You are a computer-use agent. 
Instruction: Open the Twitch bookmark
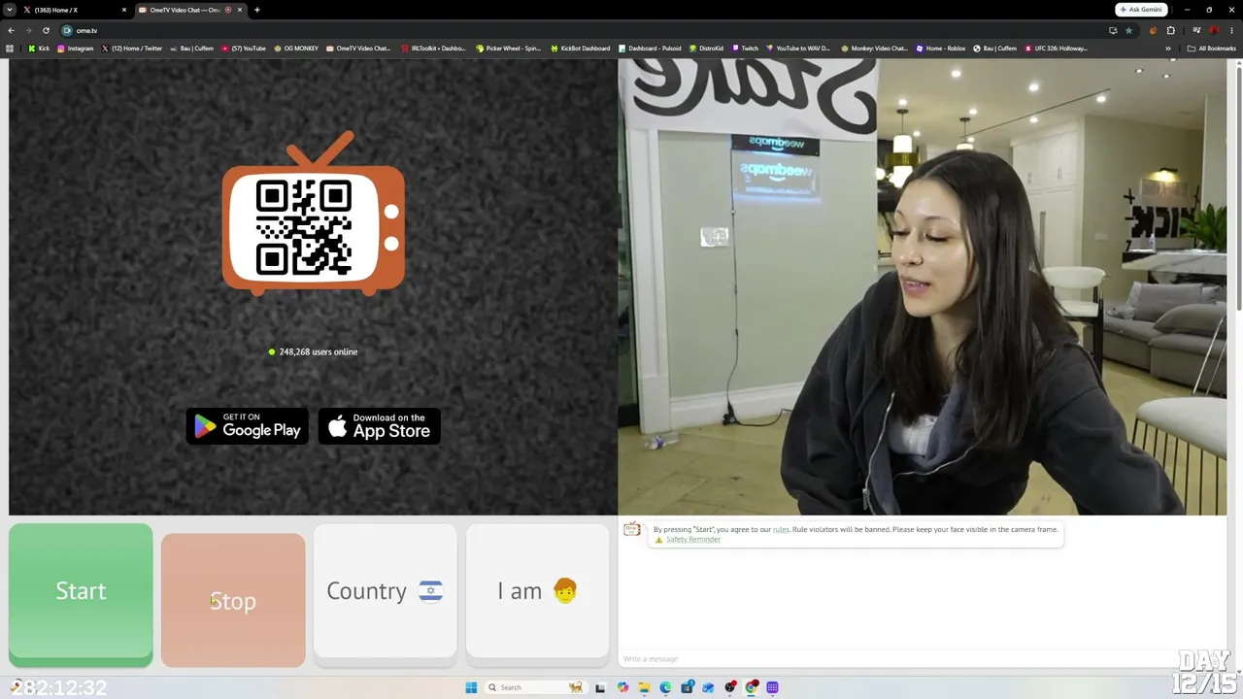tap(745, 49)
